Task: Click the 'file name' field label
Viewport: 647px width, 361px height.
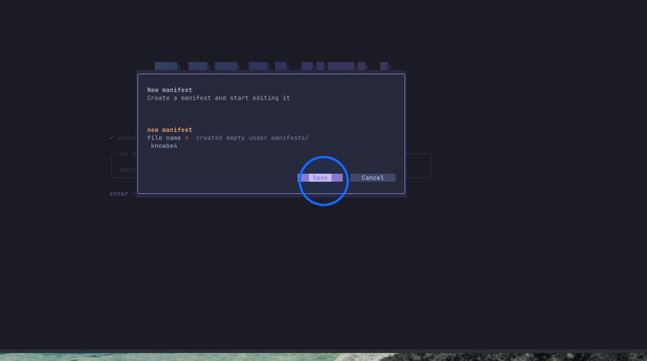Action: coord(164,138)
